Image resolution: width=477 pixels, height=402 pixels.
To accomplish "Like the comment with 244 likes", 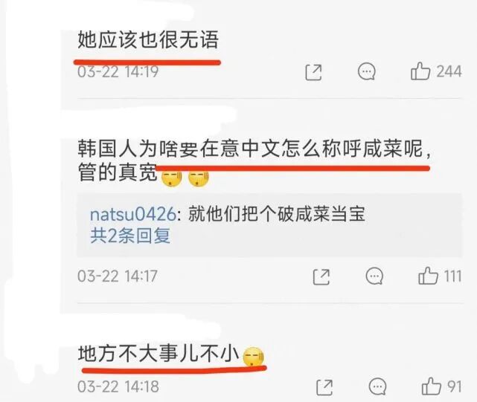I will 420,71.
